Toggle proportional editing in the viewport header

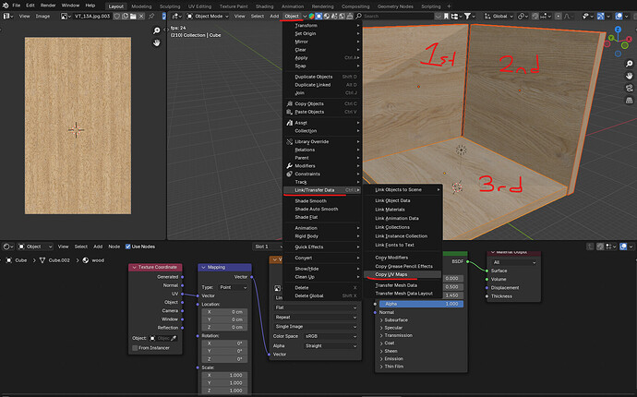[559, 17]
